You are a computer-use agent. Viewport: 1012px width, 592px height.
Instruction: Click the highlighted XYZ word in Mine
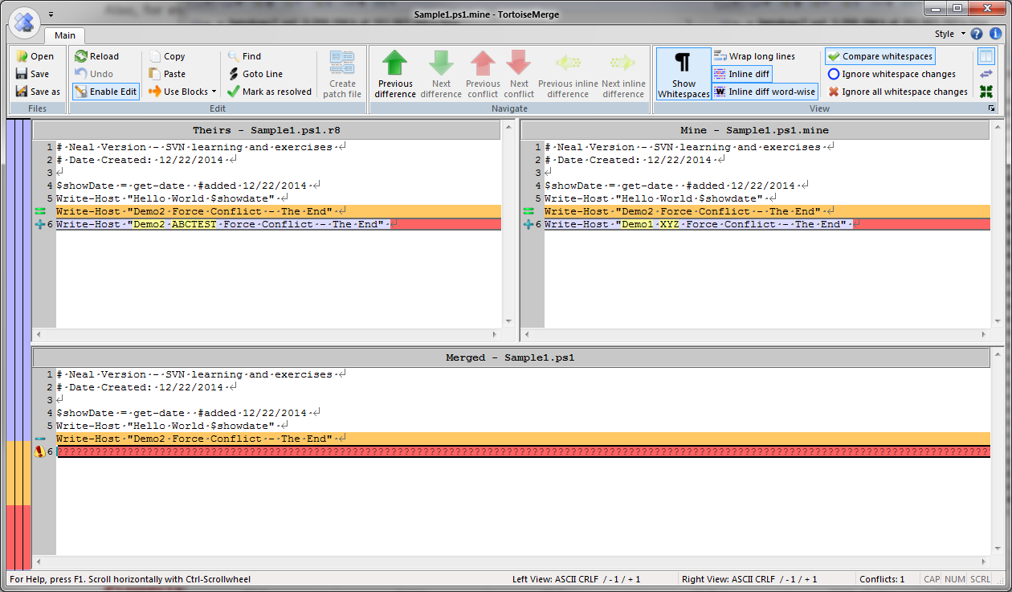coord(670,225)
